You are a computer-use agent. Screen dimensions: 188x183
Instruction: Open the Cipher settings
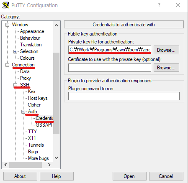(34, 105)
